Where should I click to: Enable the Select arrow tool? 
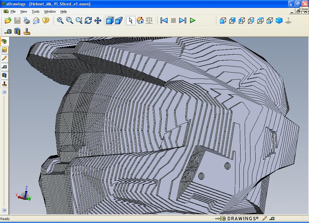click(x=131, y=21)
